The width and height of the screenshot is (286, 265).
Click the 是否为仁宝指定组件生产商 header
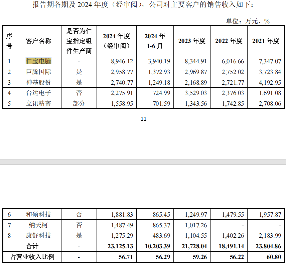tap(79, 41)
